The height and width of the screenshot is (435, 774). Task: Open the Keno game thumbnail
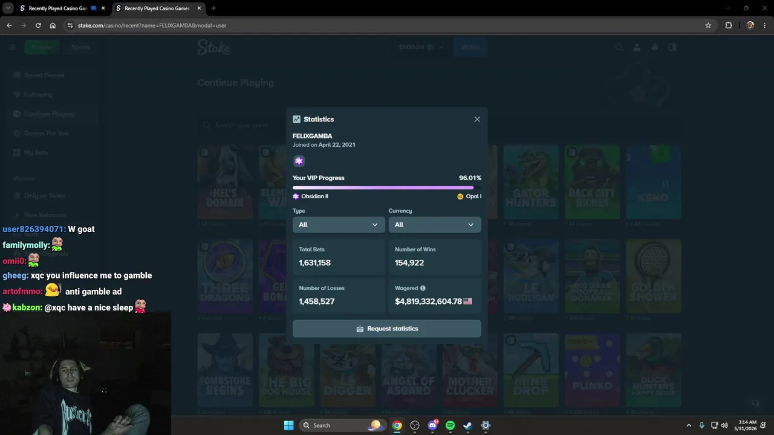click(654, 182)
